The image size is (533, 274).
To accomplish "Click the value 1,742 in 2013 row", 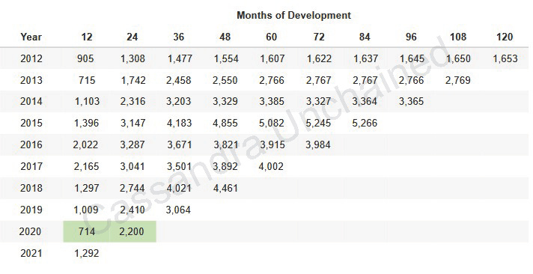I will tap(133, 80).
